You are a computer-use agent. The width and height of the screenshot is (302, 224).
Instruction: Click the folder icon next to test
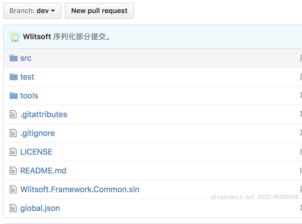coord(13,77)
